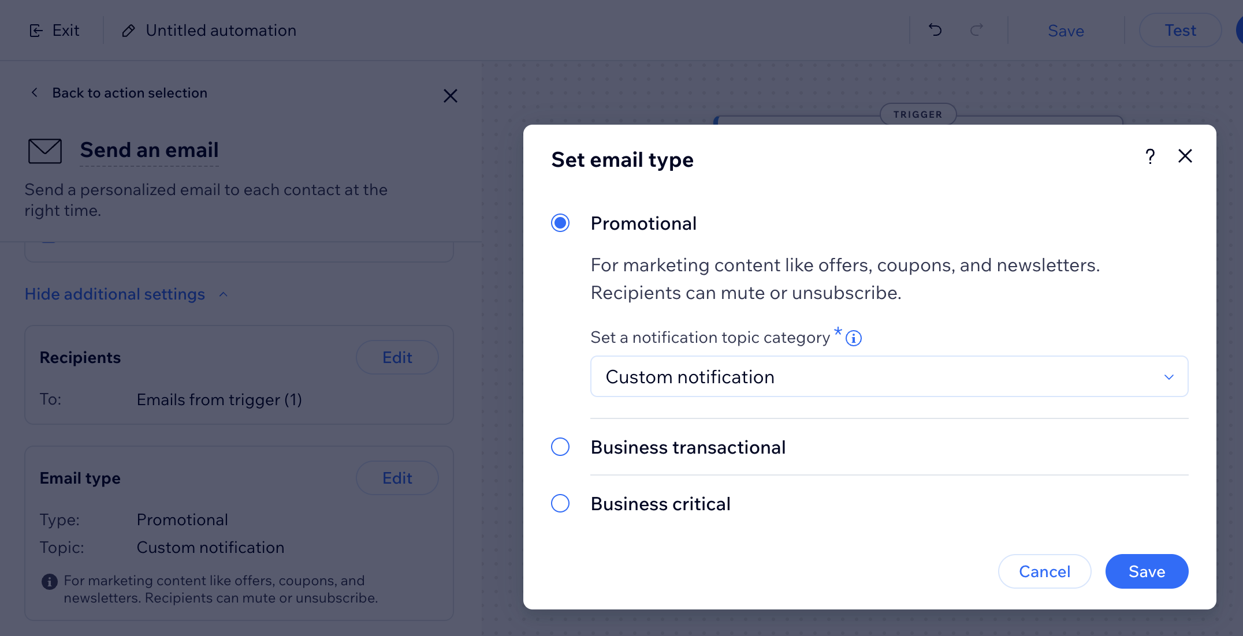The height and width of the screenshot is (636, 1243).
Task: Click the Exit icon in top bar
Action: [36, 31]
